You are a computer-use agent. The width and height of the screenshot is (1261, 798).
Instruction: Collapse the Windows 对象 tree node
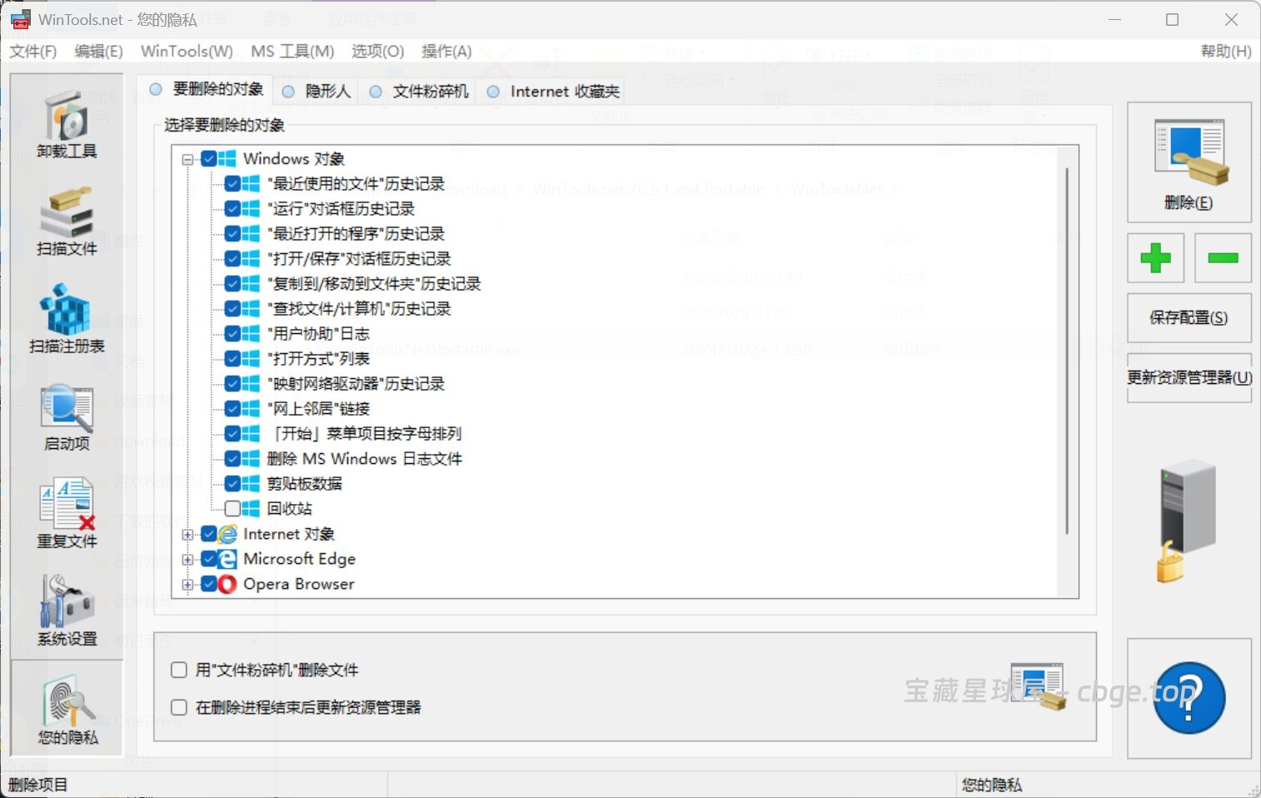pyautogui.click(x=187, y=159)
